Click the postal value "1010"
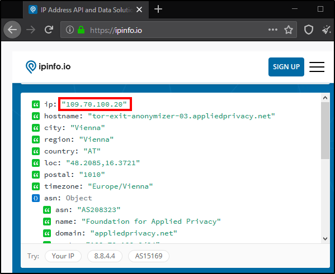The width and height of the screenshot is (335, 274). (x=92, y=175)
